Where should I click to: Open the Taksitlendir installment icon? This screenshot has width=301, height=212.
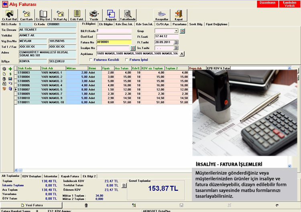tap(128, 15)
